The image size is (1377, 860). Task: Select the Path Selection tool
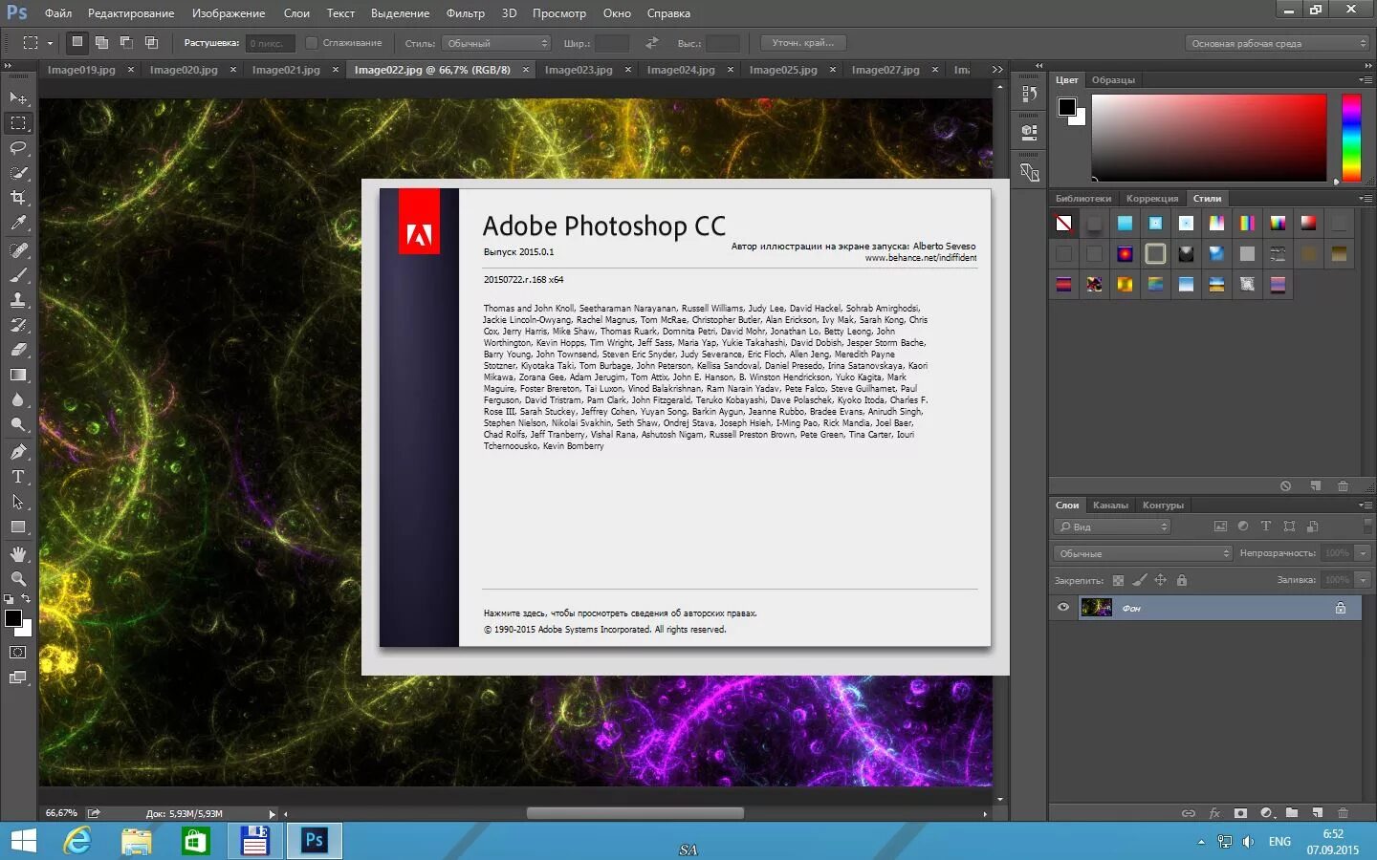18,502
